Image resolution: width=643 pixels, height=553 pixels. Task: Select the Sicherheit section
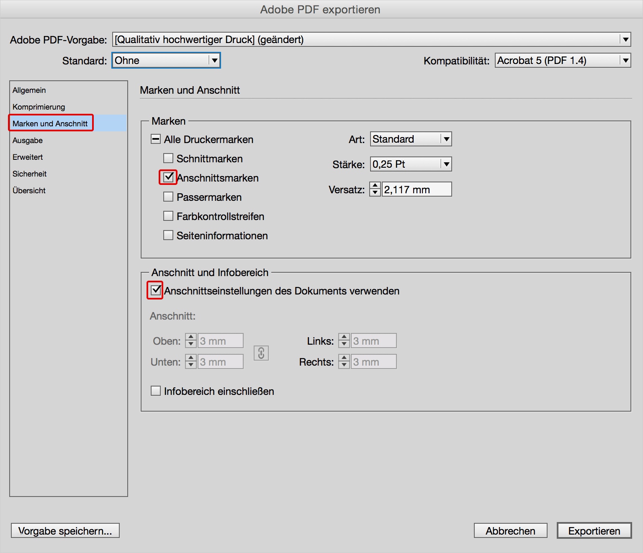(x=29, y=174)
